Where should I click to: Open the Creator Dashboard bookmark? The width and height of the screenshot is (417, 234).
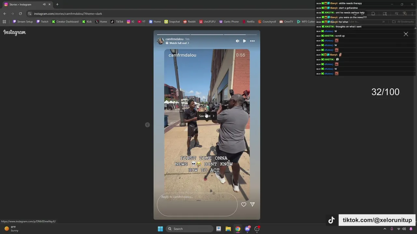(65, 22)
